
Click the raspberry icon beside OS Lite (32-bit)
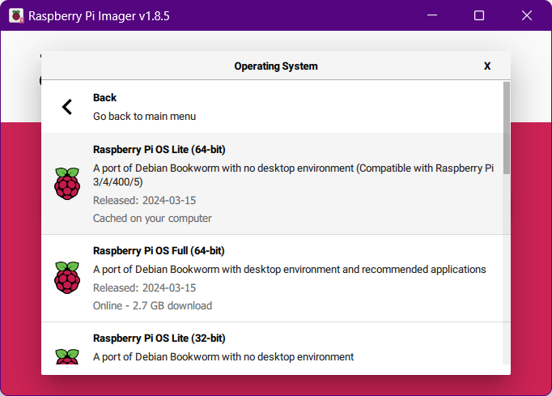point(67,356)
